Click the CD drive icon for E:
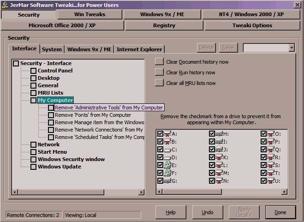 pos(167,165)
